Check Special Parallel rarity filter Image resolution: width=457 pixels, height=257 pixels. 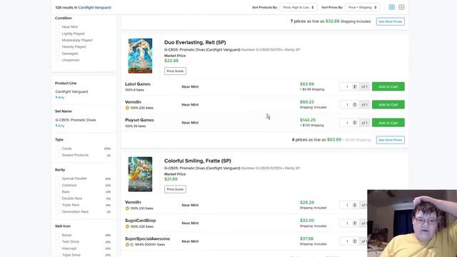point(58,178)
